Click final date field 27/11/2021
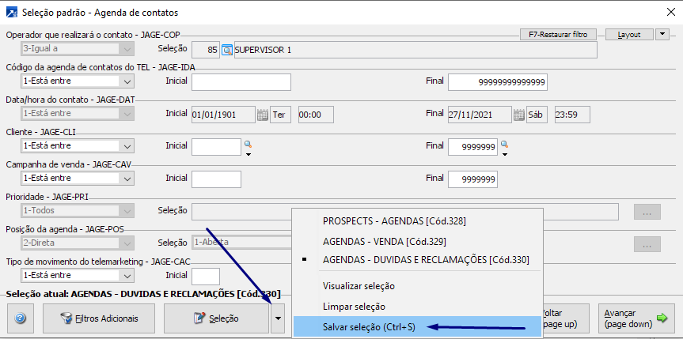The height and width of the screenshot is (339, 683). click(x=480, y=115)
